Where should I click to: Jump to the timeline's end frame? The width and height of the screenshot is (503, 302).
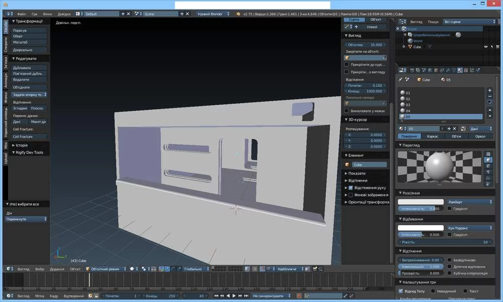click(246, 296)
